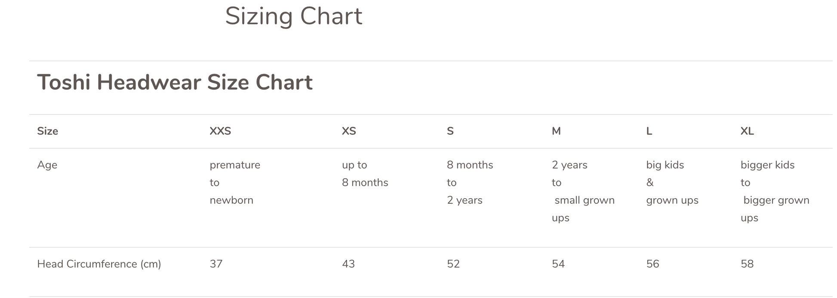
Task: Click the premature to newborn age cell
Action: pos(235,183)
